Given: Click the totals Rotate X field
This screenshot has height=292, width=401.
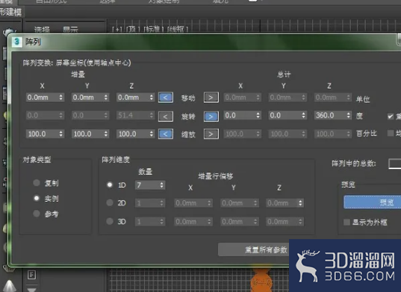Looking at the screenshot, I should pyautogui.click(x=243, y=115).
